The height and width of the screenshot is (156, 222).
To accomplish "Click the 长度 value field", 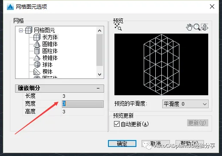I will pyautogui.click(x=83, y=96).
